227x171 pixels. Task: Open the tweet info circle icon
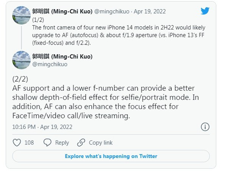(x=205, y=127)
